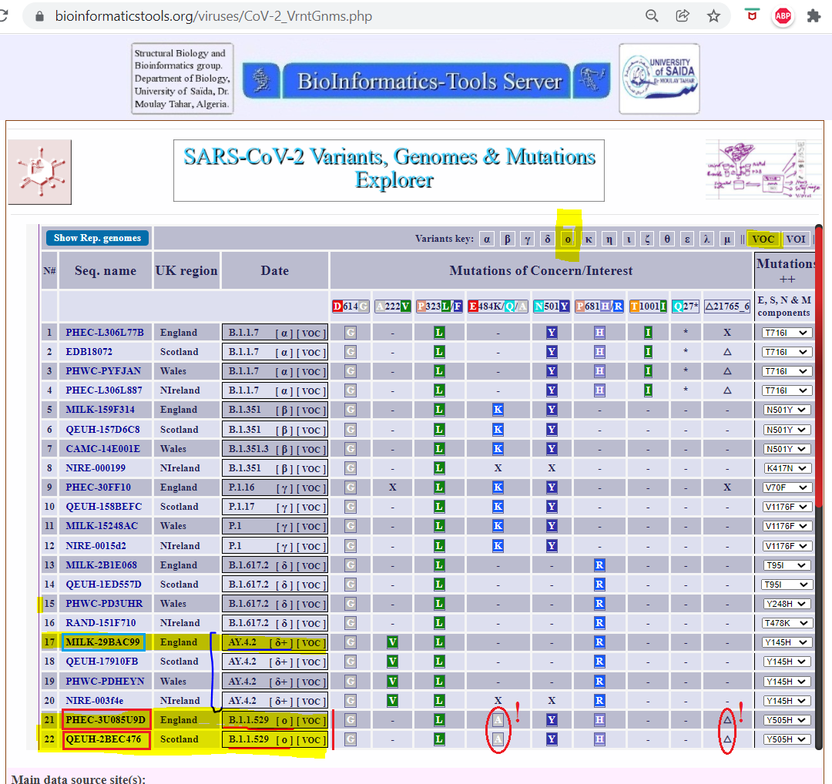Toggle the delta variant key
832x784 pixels.
[547, 239]
